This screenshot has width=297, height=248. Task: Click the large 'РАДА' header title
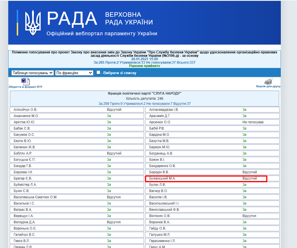tap(72, 18)
